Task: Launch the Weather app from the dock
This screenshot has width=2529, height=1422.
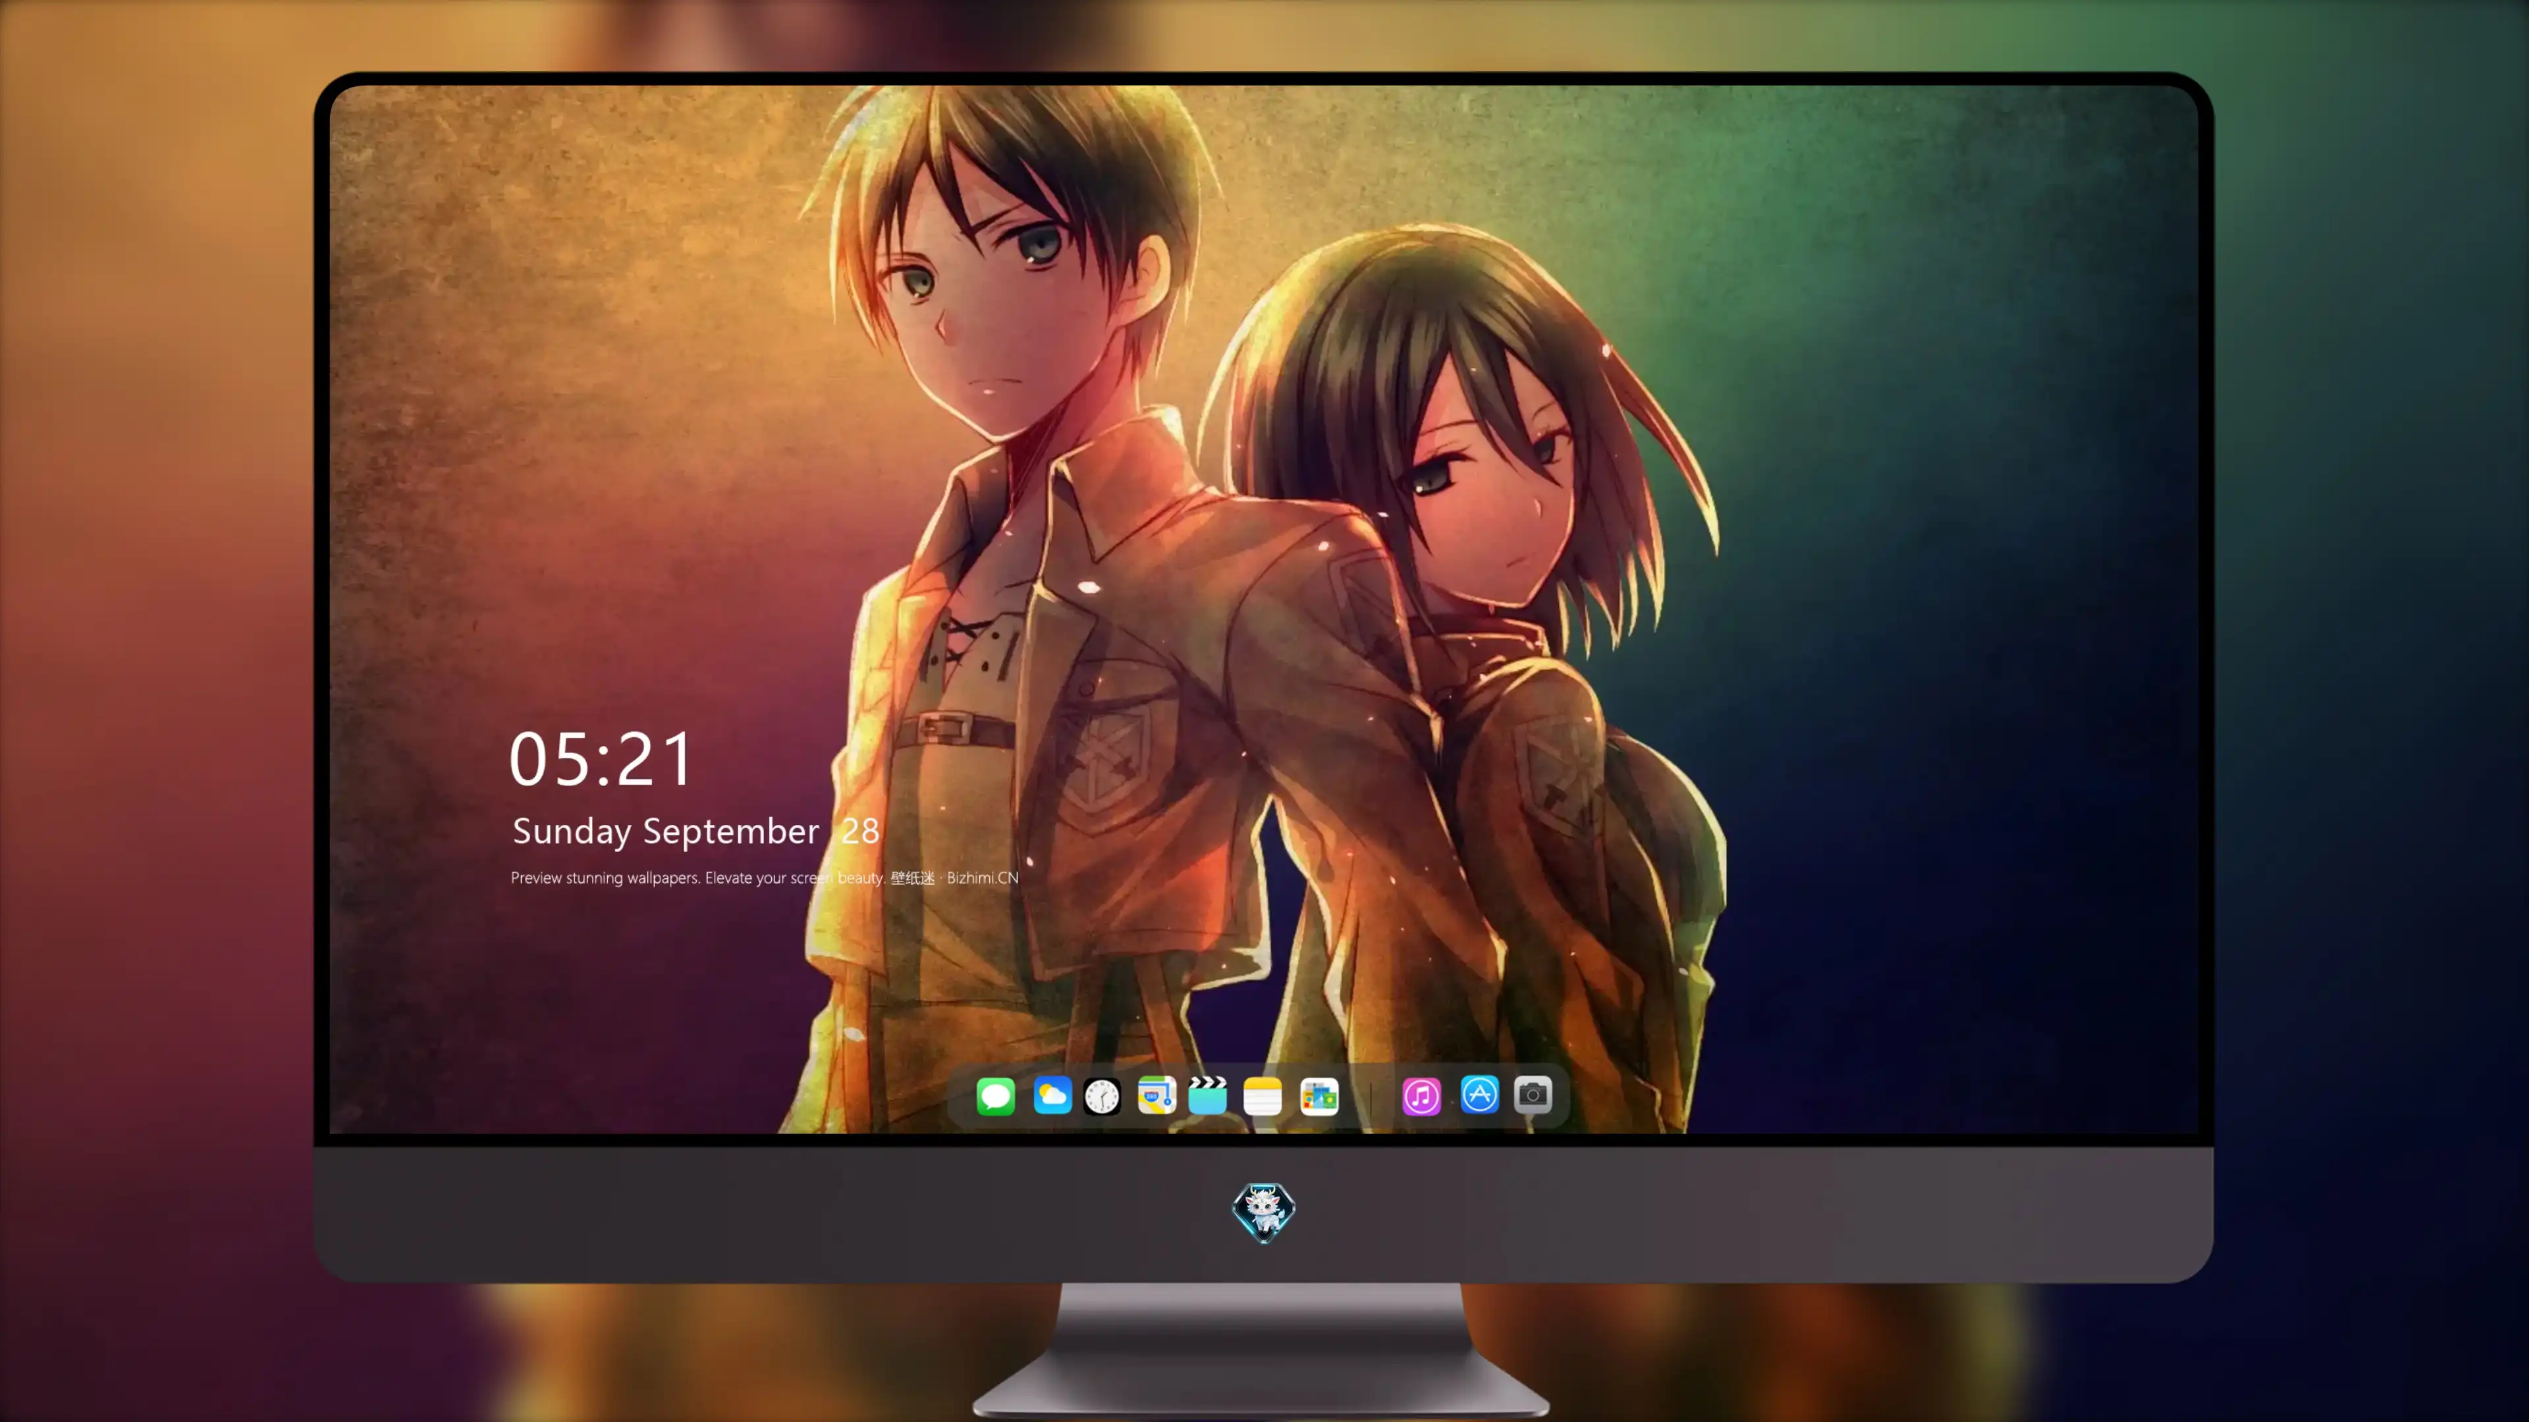Action: 1052,1095
